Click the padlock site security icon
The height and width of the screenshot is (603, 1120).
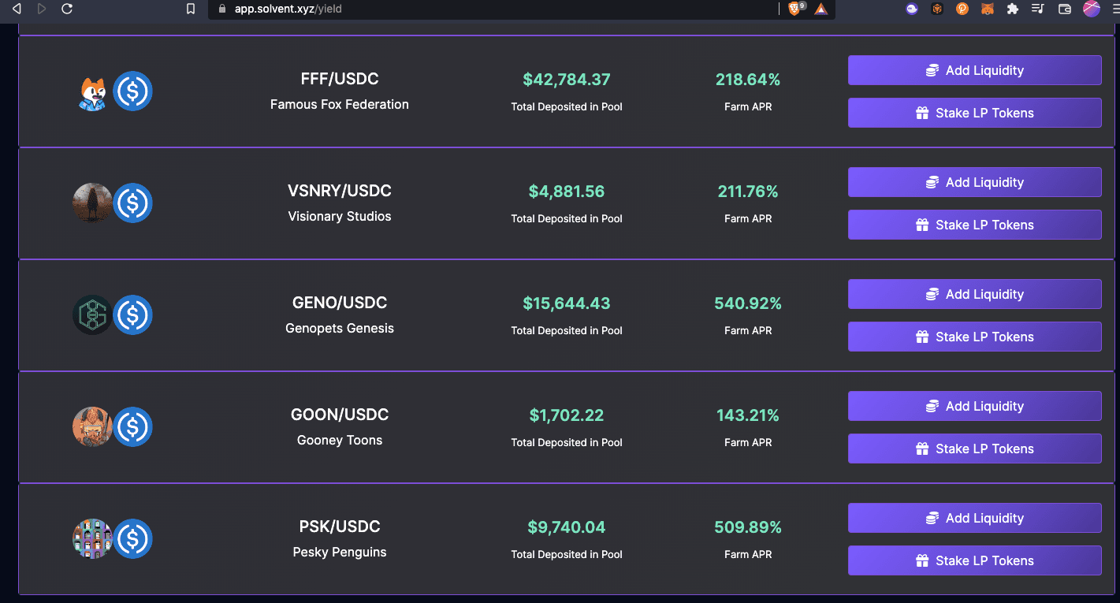(x=222, y=9)
